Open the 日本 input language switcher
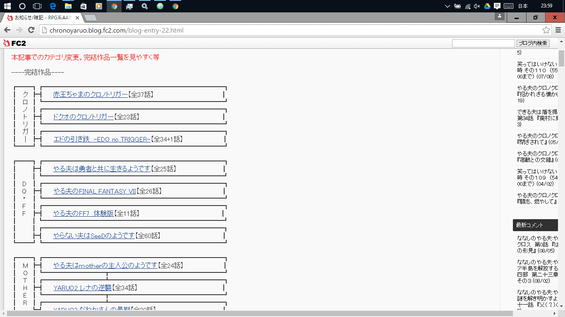 tap(523, 6)
